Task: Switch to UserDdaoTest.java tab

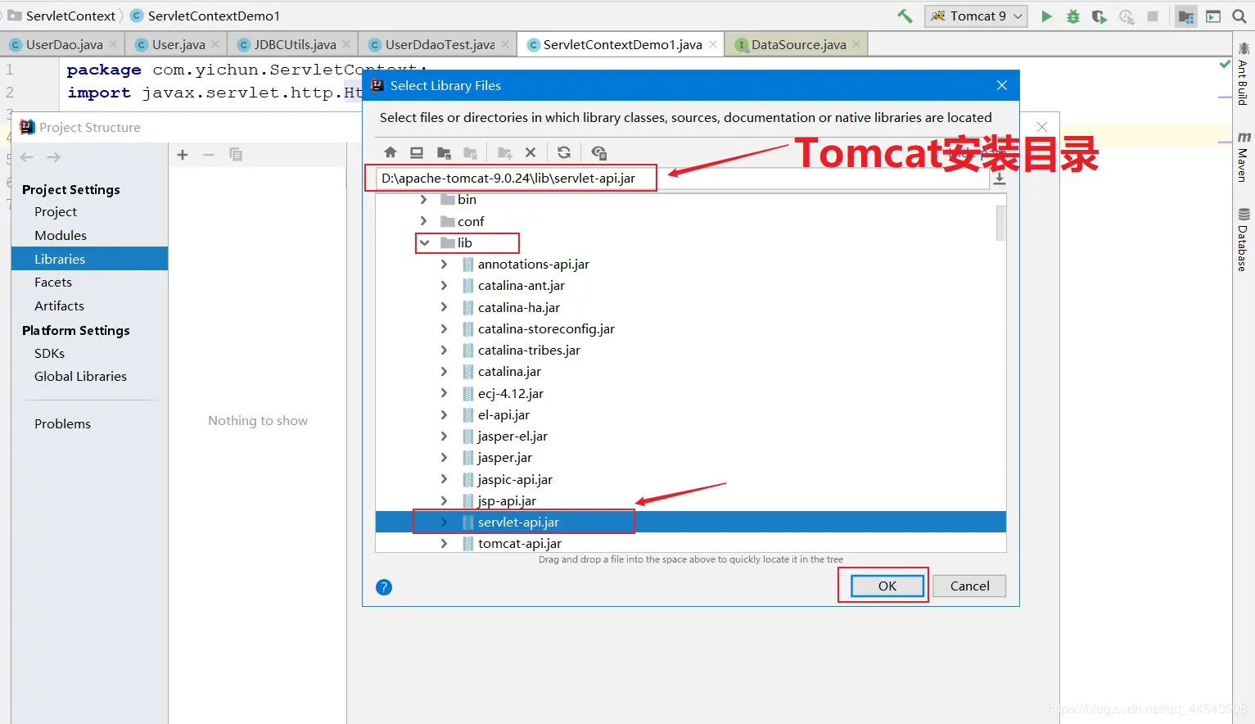Action: 439,44
